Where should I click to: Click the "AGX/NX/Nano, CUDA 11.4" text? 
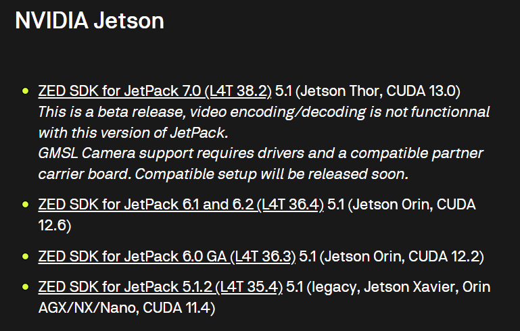click(126, 308)
